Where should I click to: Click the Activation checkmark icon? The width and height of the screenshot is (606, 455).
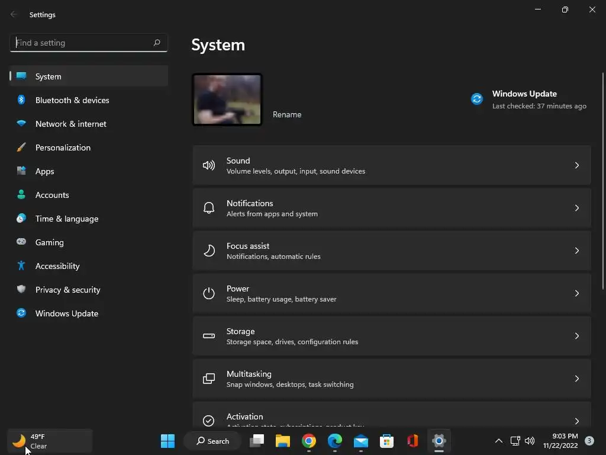[209, 421]
